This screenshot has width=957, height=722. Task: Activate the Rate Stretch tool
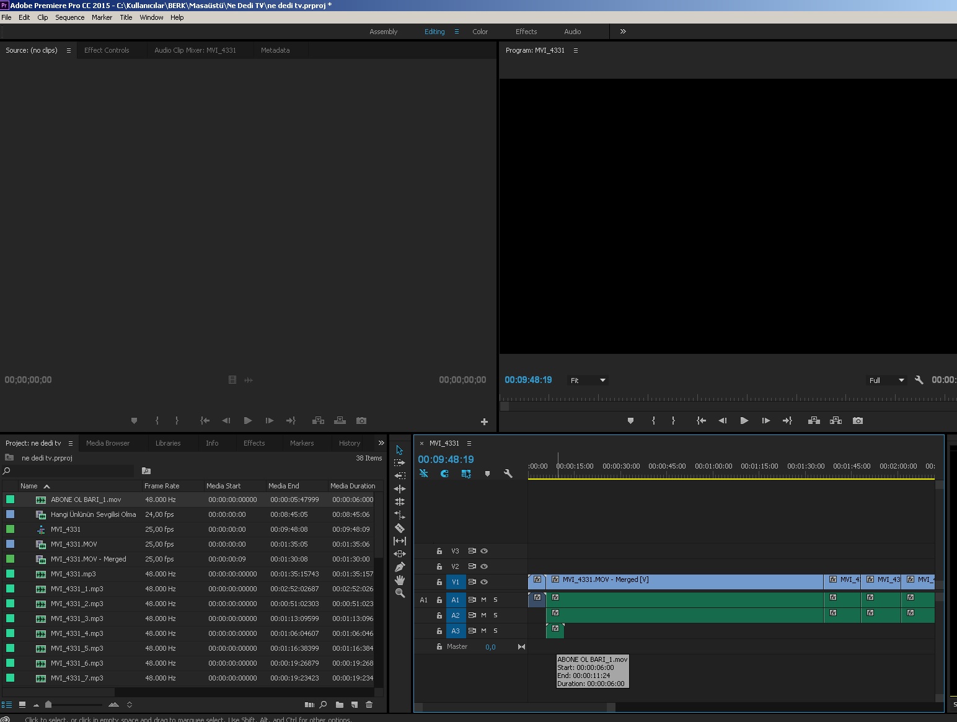[400, 515]
